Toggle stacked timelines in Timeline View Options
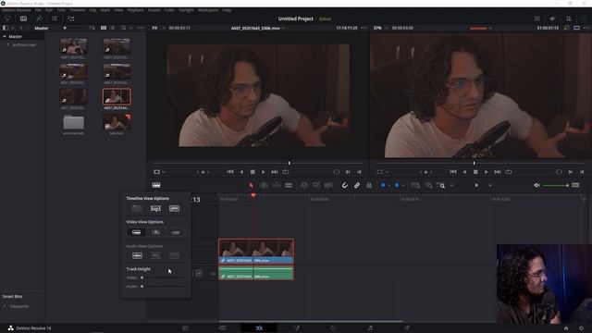The height and width of the screenshot is (333, 592). click(x=137, y=208)
